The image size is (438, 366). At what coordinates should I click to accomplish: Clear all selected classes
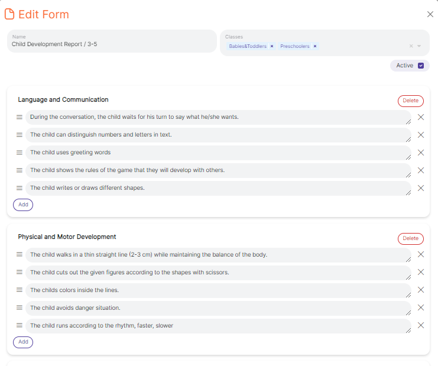(x=411, y=46)
